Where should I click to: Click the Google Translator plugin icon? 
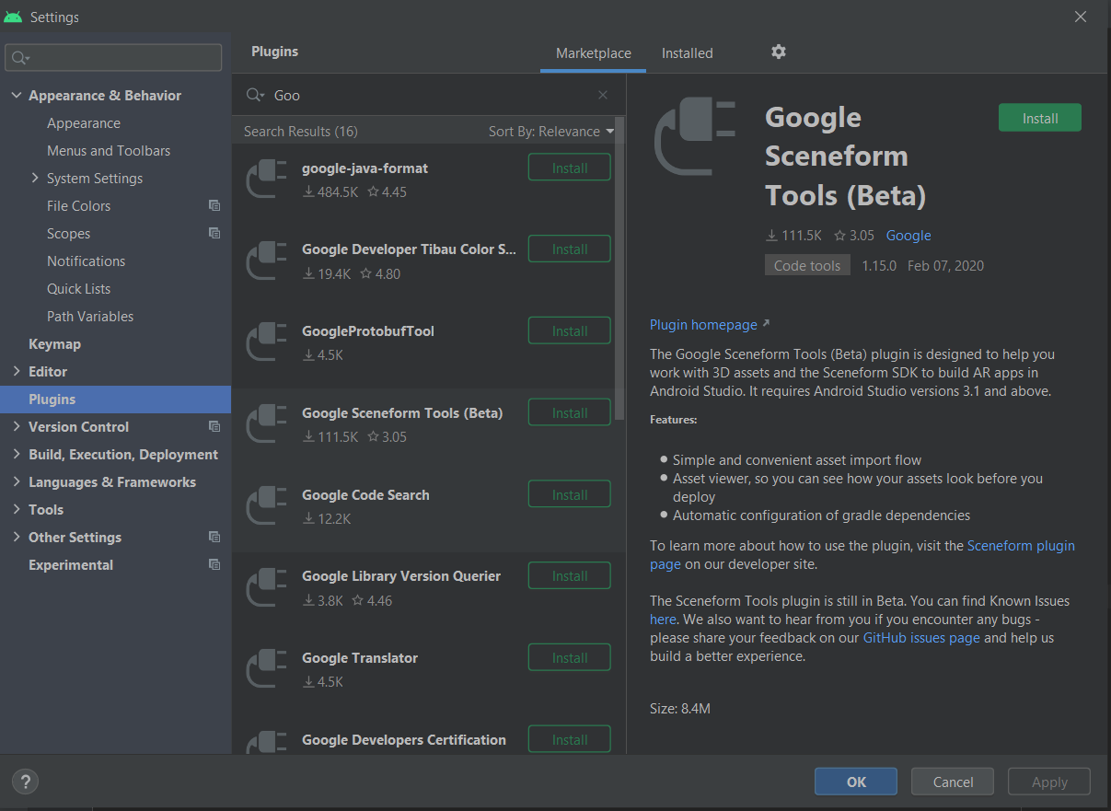tap(267, 668)
